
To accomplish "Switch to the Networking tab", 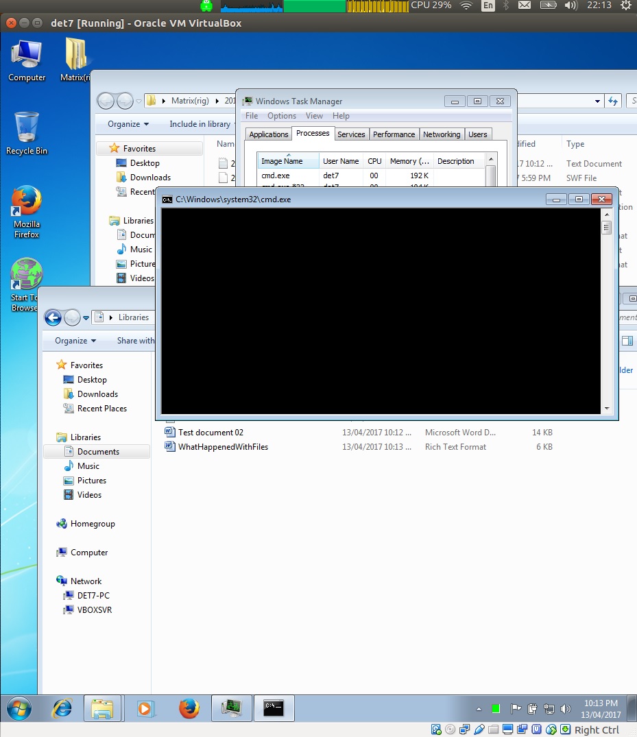I will click(442, 134).
